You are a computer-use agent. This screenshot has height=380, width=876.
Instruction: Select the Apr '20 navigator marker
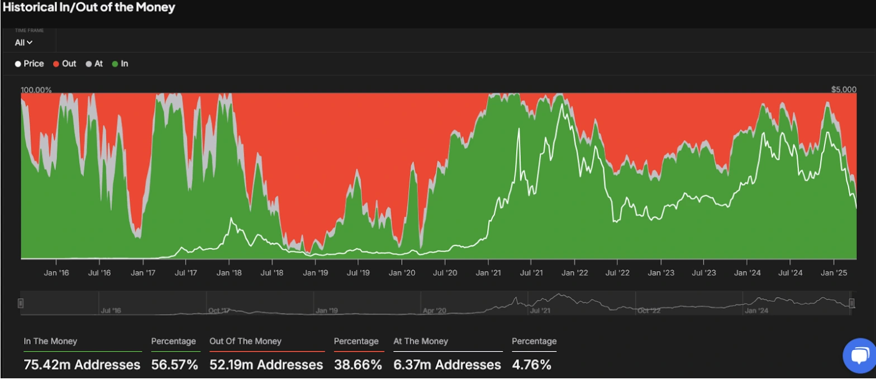coord(434,310)
